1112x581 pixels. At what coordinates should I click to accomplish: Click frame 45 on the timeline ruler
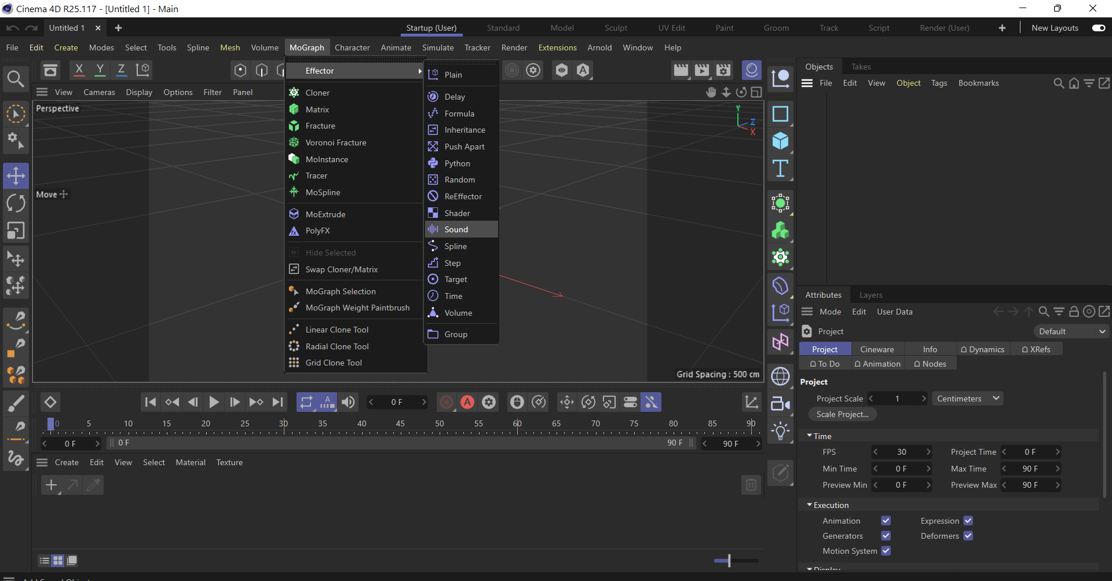coord(400,424)
